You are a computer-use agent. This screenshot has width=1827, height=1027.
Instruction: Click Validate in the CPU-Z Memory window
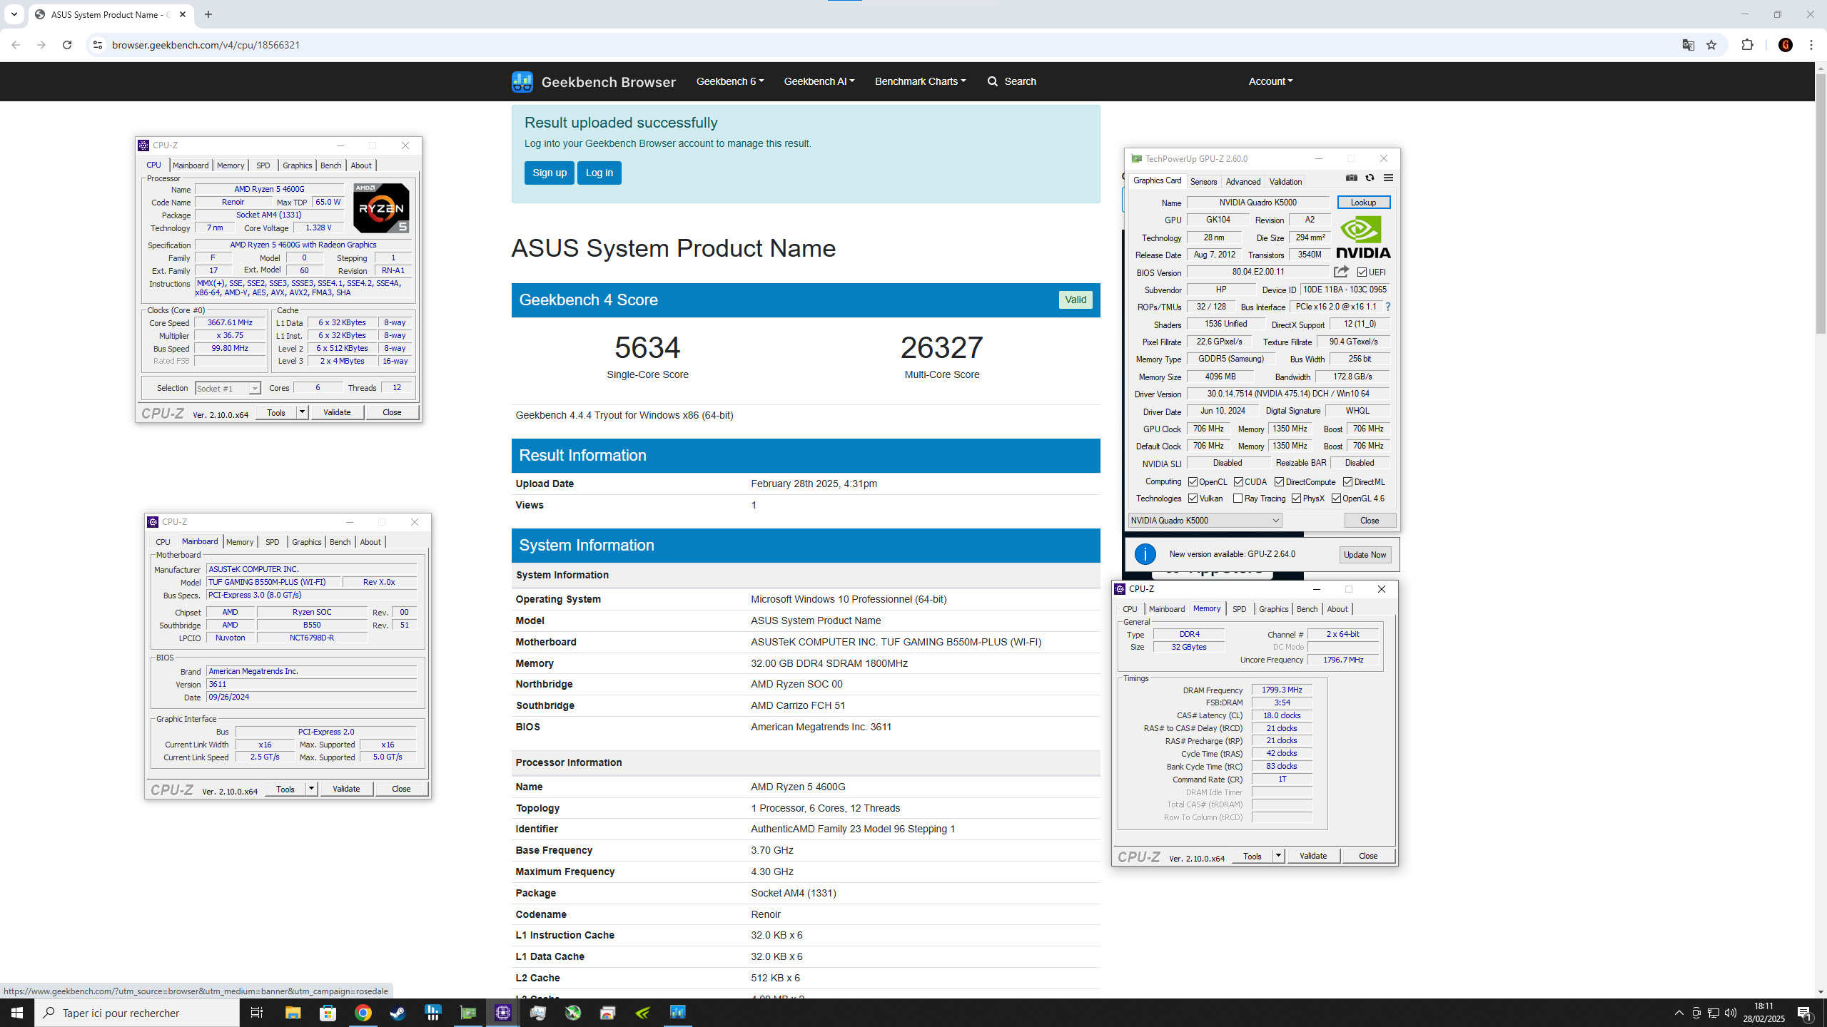click(x=1313, y=856)
